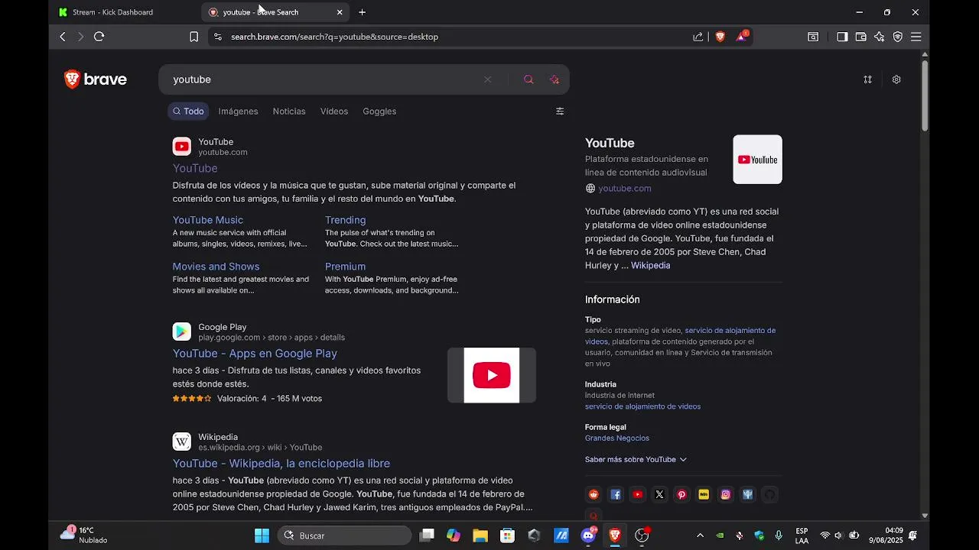Click the YouTube logo image in info panel
This screenshot has width=979, height=550.
pyautogui.click(x=757, y=160)
